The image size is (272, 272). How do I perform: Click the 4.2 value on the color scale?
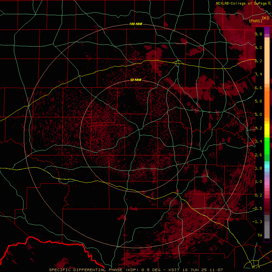click(x=258, y=128)
